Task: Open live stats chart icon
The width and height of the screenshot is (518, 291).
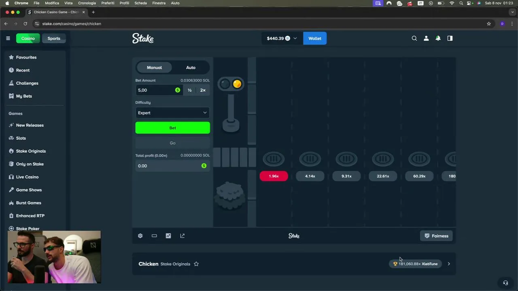Action: [x=168, y=236]
